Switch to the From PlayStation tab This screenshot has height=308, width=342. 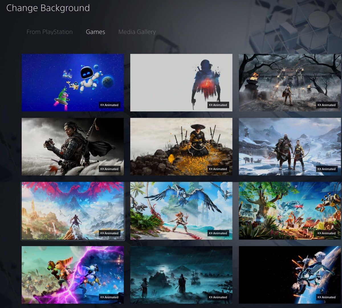click(x=50, y=32)
